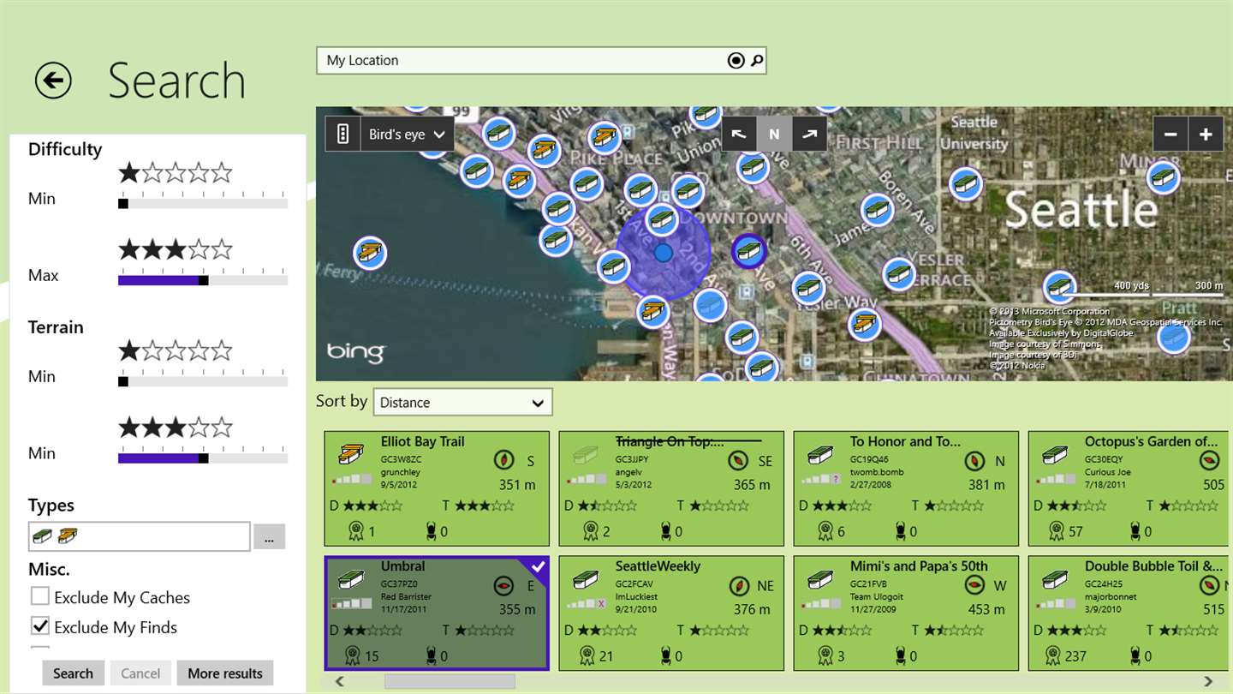The height and width of the screenshot is (694, 1233).
Task: Click the compass icon on Mimi's and Papa's 50th card
Action: click(974, 586)
